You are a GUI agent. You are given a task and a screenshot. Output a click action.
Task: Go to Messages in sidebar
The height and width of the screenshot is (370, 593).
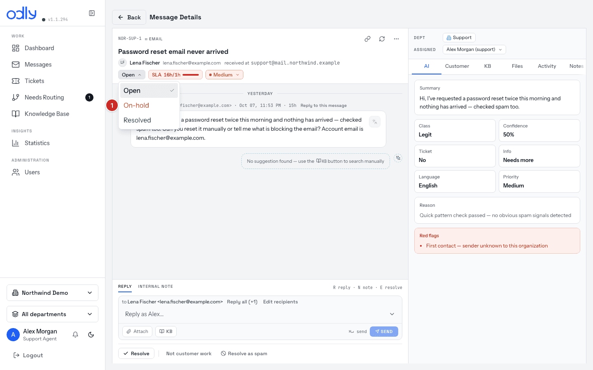(x=53, y=65)
